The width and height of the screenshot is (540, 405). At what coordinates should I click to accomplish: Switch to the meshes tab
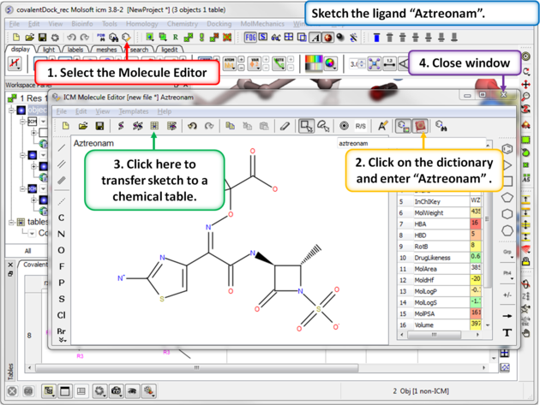[105, 50]
